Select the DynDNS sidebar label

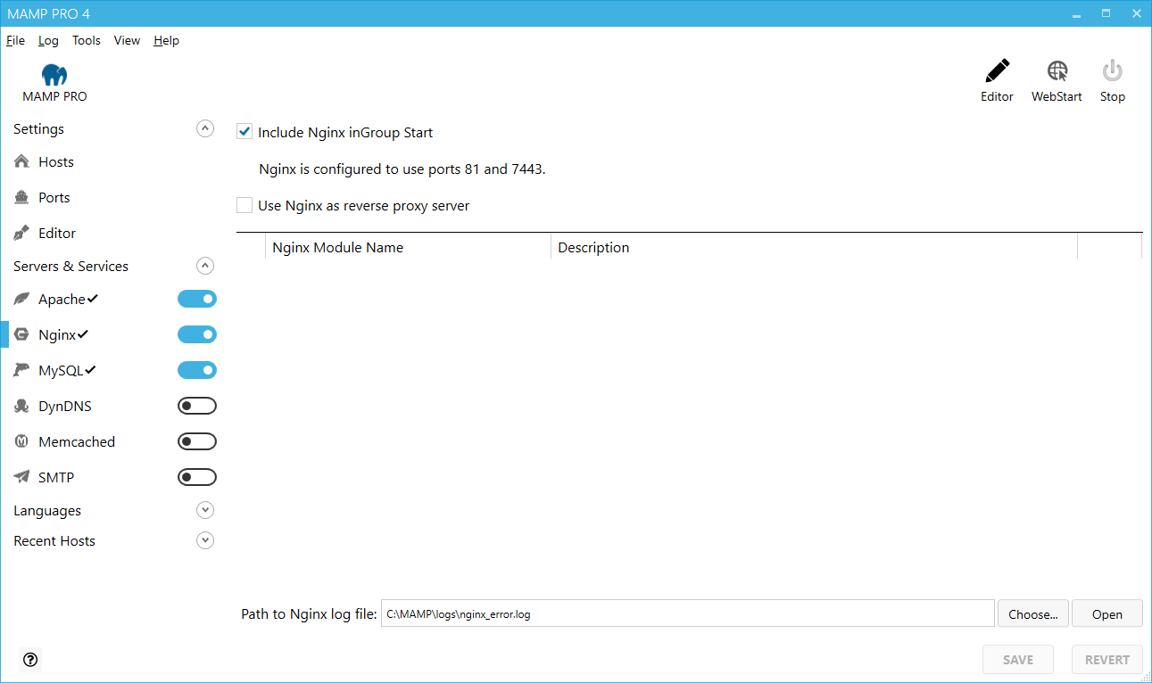(x=65, y=406)
